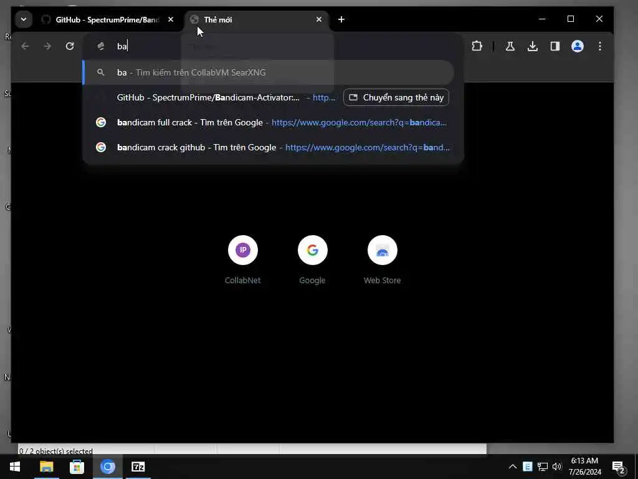Open the clock showing 6:13 AM
638x479 pixels.
(585, 467)
